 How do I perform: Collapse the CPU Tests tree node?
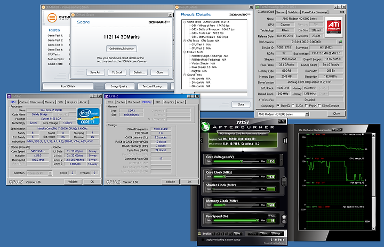click(185, 41)
